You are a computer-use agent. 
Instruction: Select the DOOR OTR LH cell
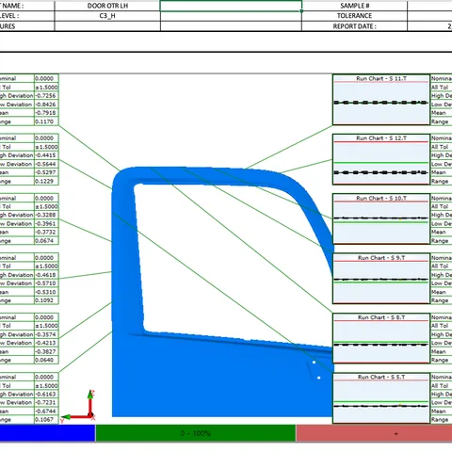pos(107,6)
